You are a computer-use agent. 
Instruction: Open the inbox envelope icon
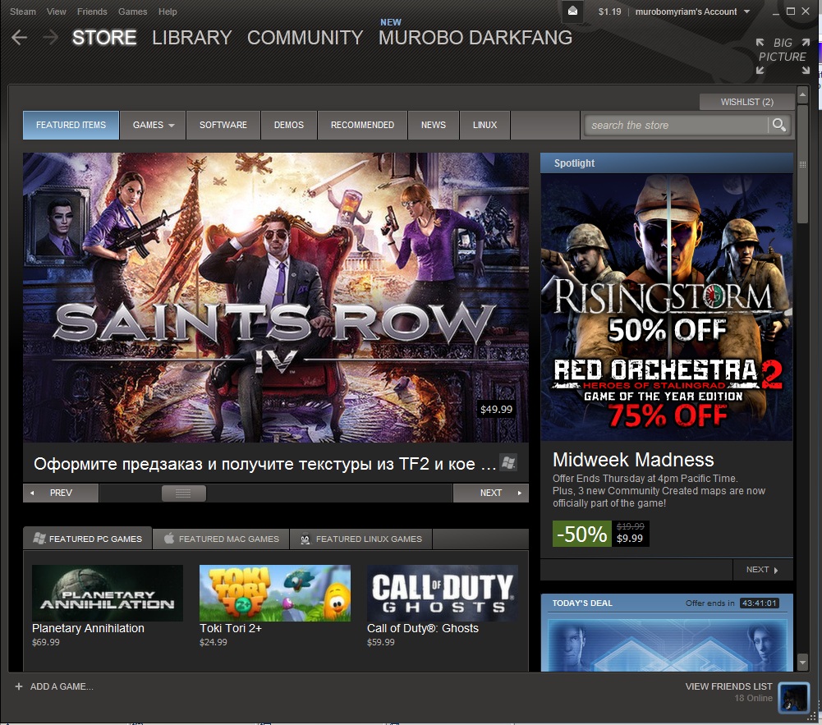(x=573, y=11)
